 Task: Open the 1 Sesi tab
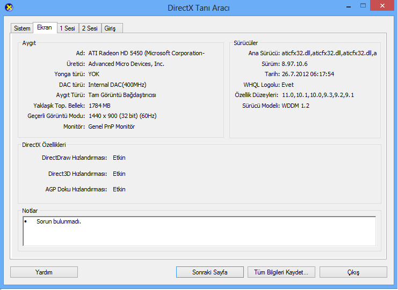[68, 28]
